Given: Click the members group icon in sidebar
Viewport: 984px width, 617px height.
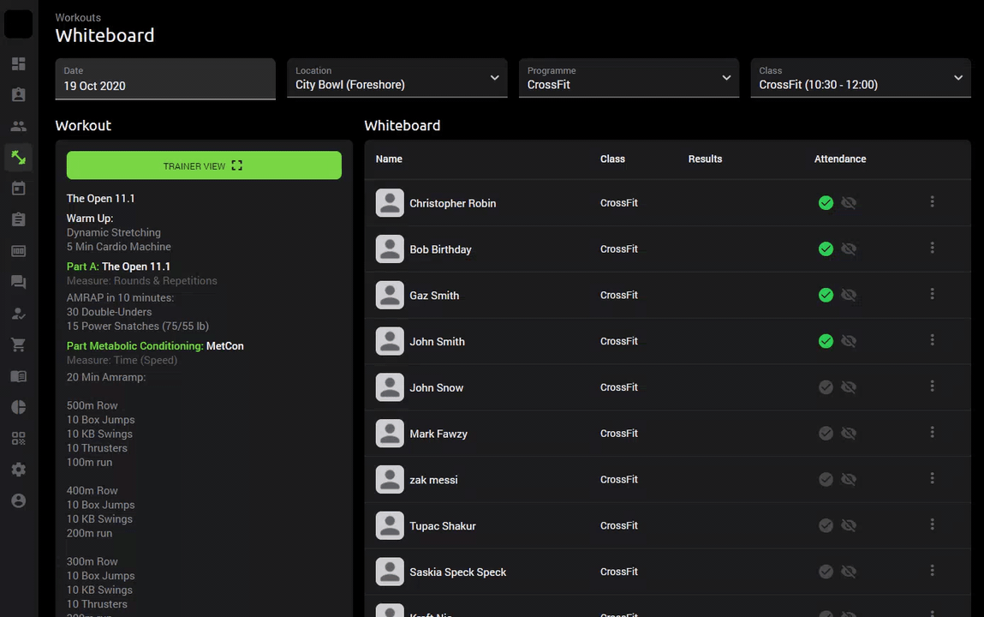Looking at the screenshot, I should point(18,126).
